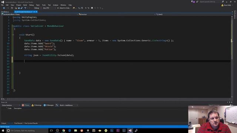Toggle the 0 Messages filter
This screenshot has width=237, height=133.
49,105
